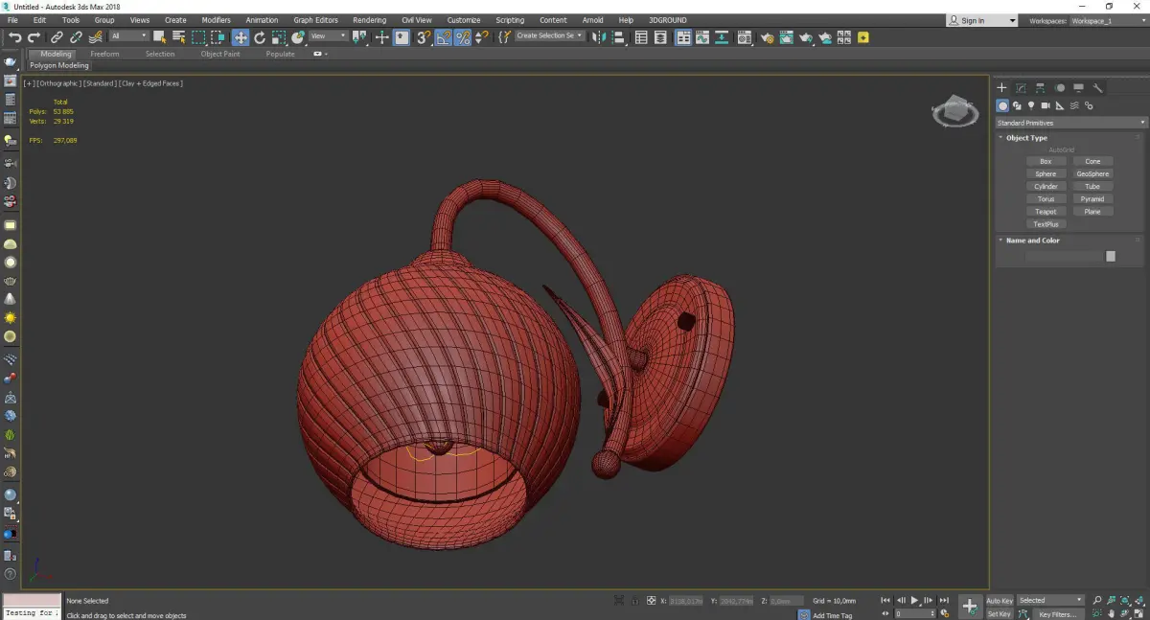Image resolution: width=1150 pixels, height=620 pixels.
Task: Activate the Rotate tool
Action: 260,37
